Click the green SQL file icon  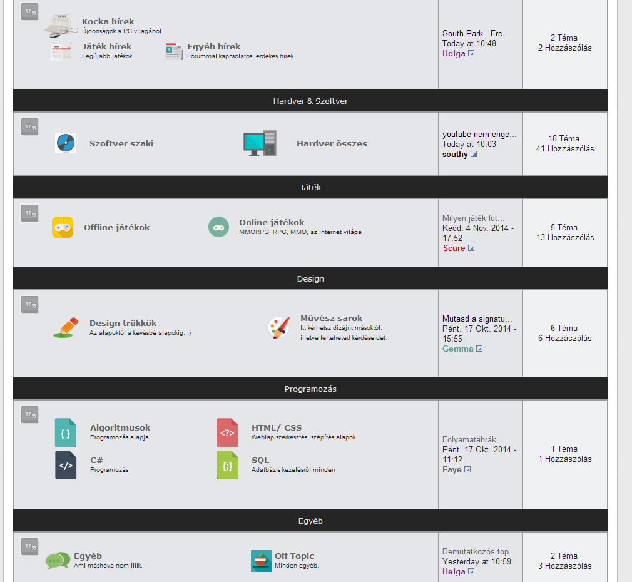[x=227, y=465]
